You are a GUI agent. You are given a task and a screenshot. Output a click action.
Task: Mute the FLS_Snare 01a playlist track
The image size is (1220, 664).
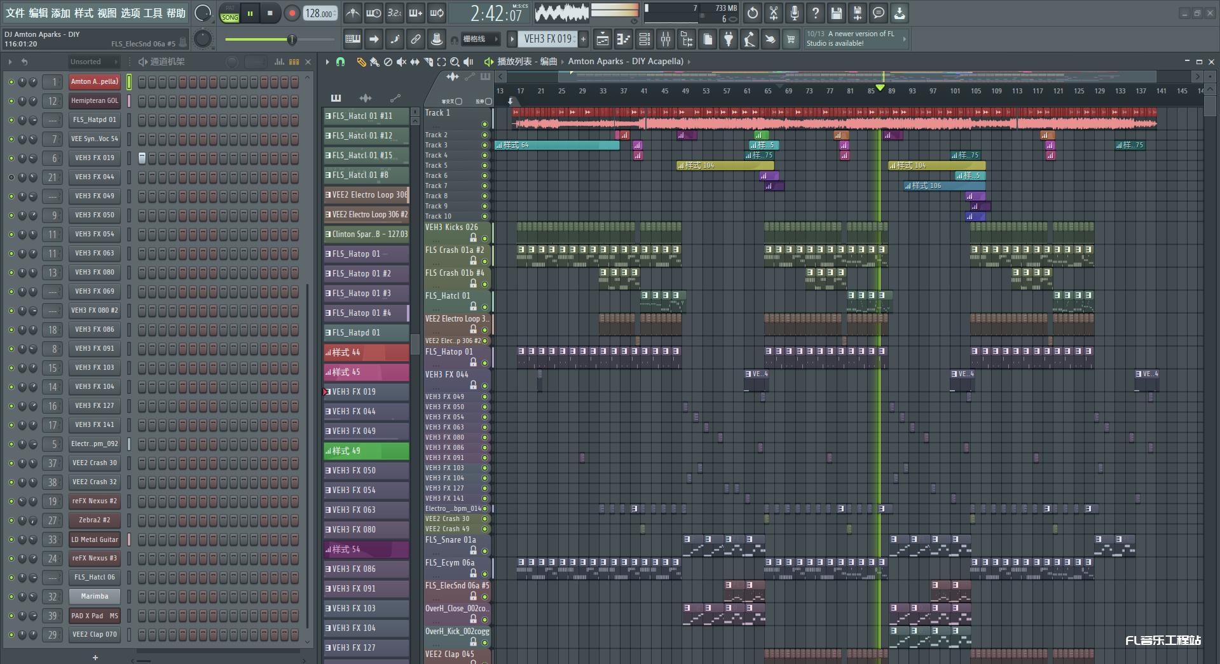click(484, 551)
